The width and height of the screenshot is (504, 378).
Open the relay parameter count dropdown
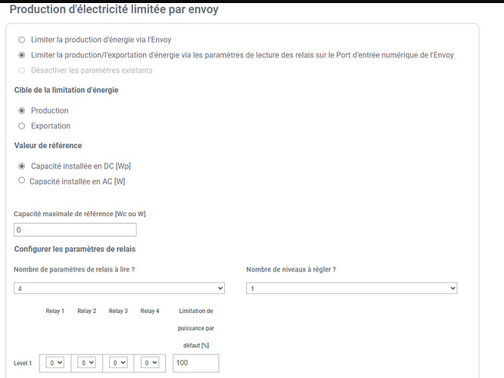[x=119, y=288]
